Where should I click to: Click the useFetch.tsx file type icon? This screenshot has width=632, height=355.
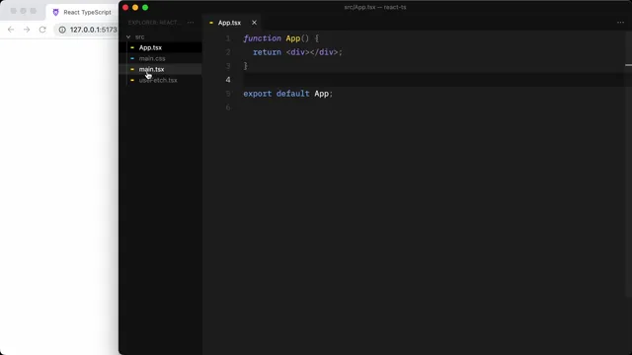[132, 80]
